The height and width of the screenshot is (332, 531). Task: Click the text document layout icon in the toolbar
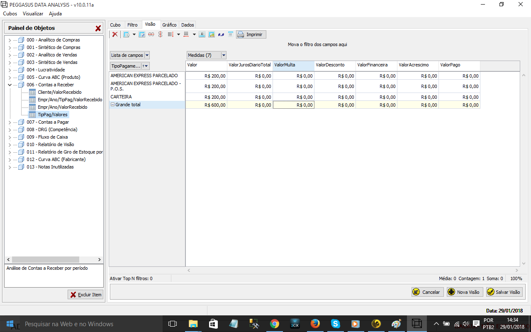(x=230, y=34)
